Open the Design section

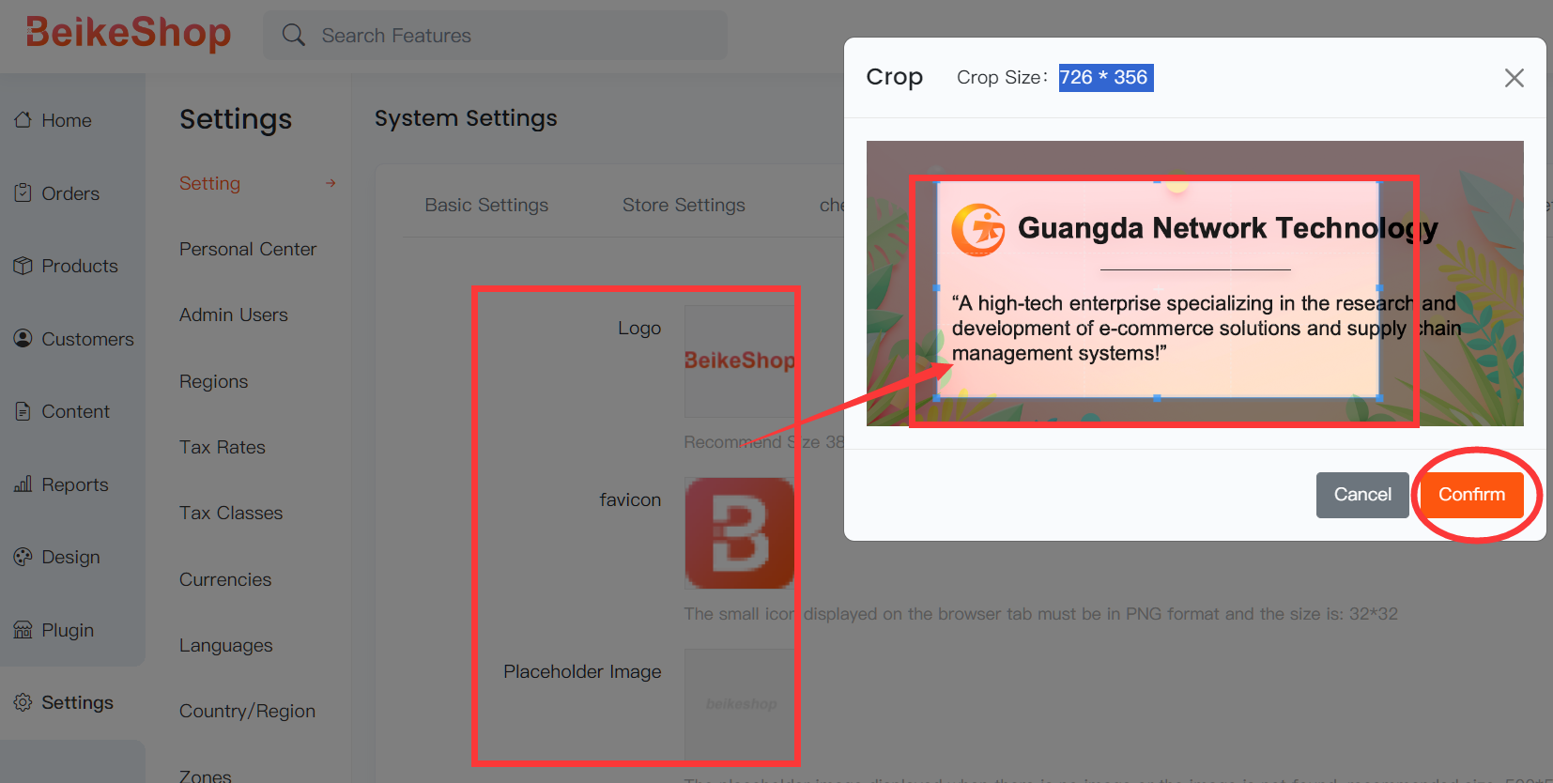click(x=72, y=557)
